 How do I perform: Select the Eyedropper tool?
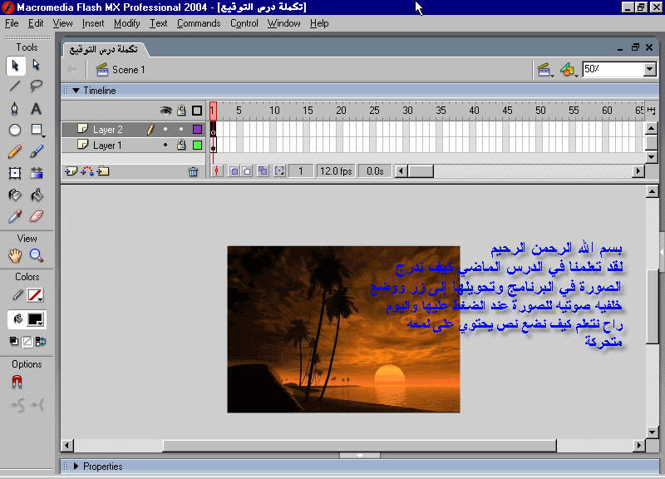15,216
